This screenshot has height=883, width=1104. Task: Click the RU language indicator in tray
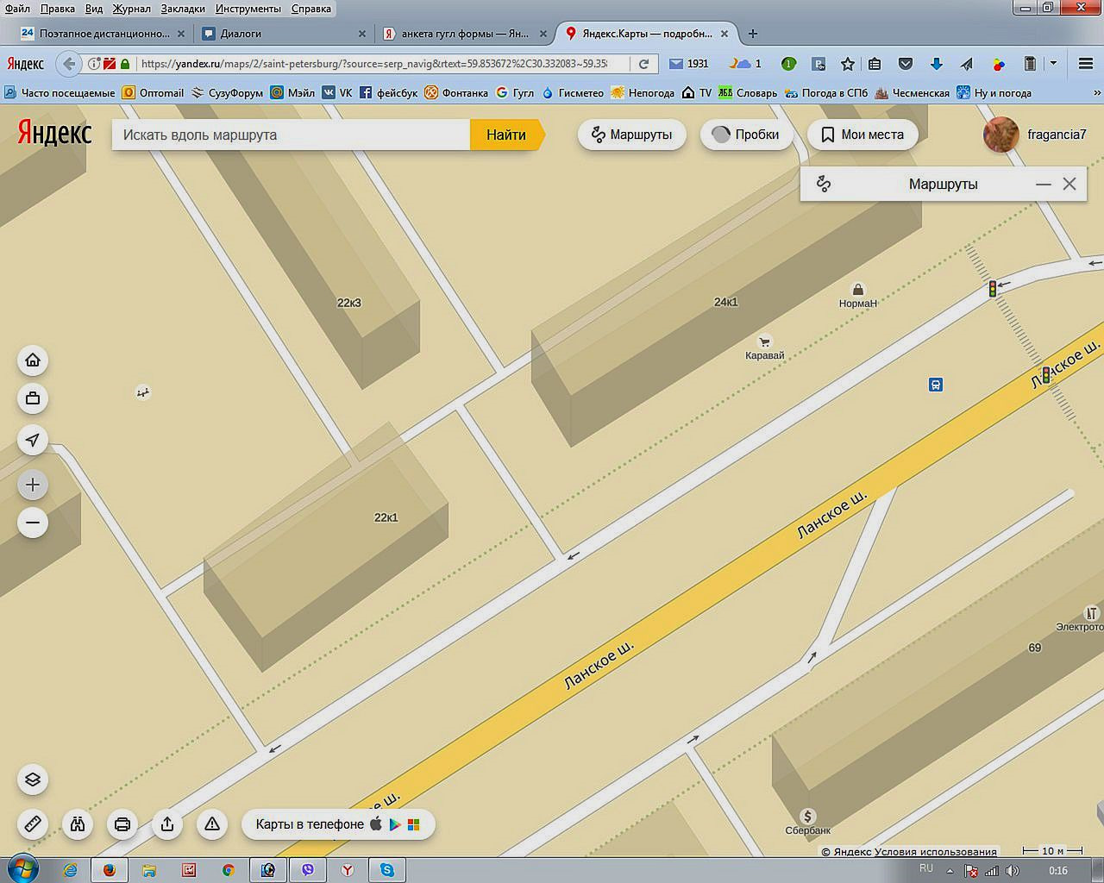[925, 868]
